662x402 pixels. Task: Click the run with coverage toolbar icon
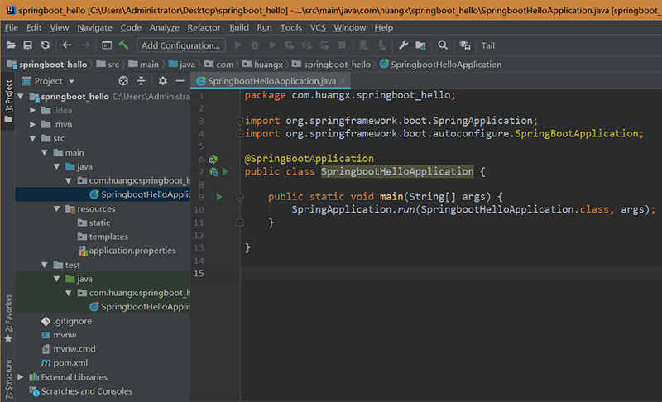tap(290, 45)
